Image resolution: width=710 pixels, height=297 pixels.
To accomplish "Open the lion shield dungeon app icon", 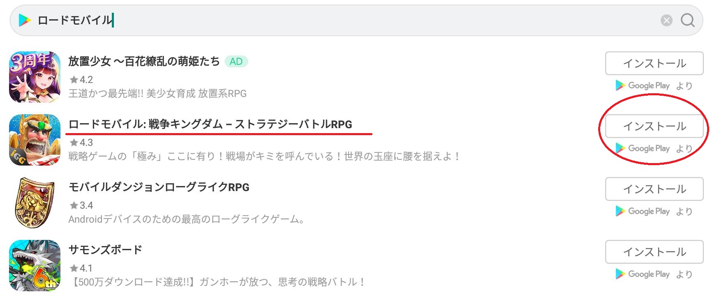I will (35, 203).
